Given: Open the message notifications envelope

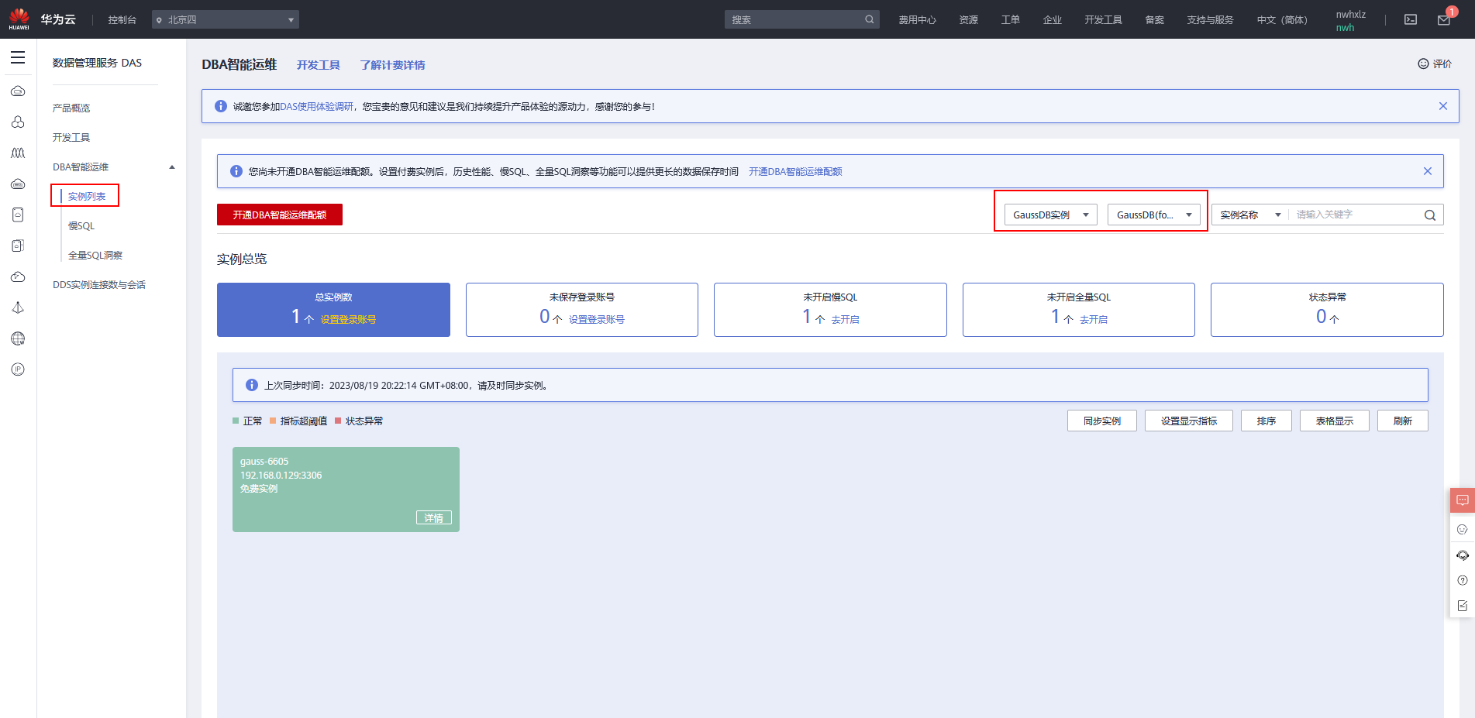Looking at the screenshot, I should tap(1444, 19).
